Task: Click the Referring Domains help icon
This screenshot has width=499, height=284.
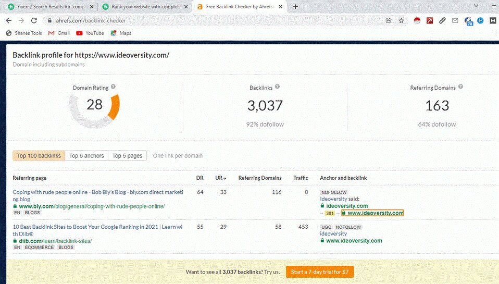Action: (x=460, y=88)
